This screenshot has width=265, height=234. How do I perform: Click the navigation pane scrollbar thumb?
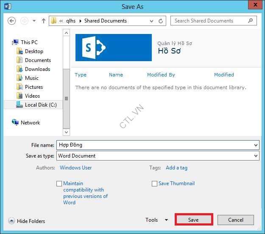(66, 99)
